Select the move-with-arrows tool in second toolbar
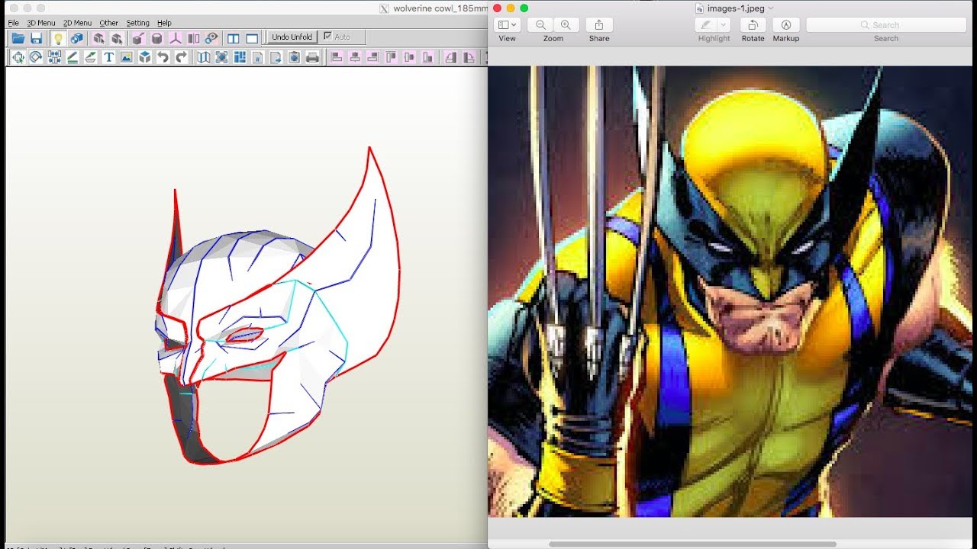This screenshot has width=977, height=549. 18,57
